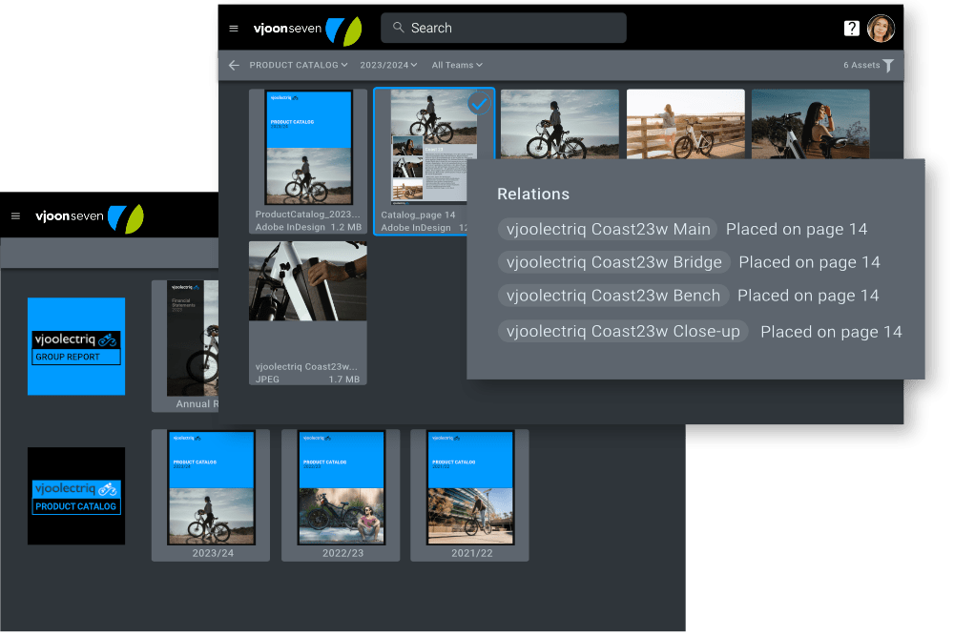
Task: Open the hamburger menu in back window
Action: click(15, 216)
